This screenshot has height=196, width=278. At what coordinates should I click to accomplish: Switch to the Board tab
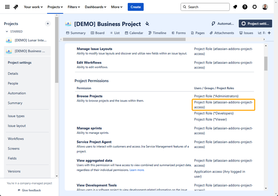97,33
